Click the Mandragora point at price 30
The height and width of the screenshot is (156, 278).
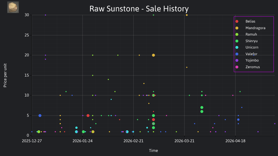[187, 15]
